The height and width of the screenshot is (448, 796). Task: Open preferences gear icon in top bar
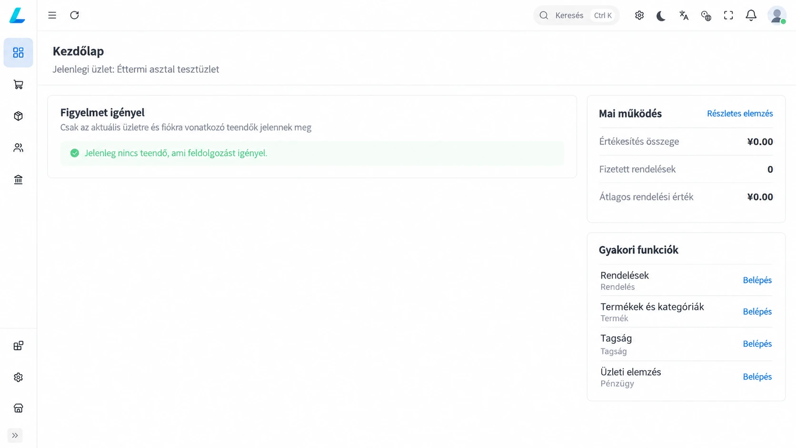(x=639, y=15)
